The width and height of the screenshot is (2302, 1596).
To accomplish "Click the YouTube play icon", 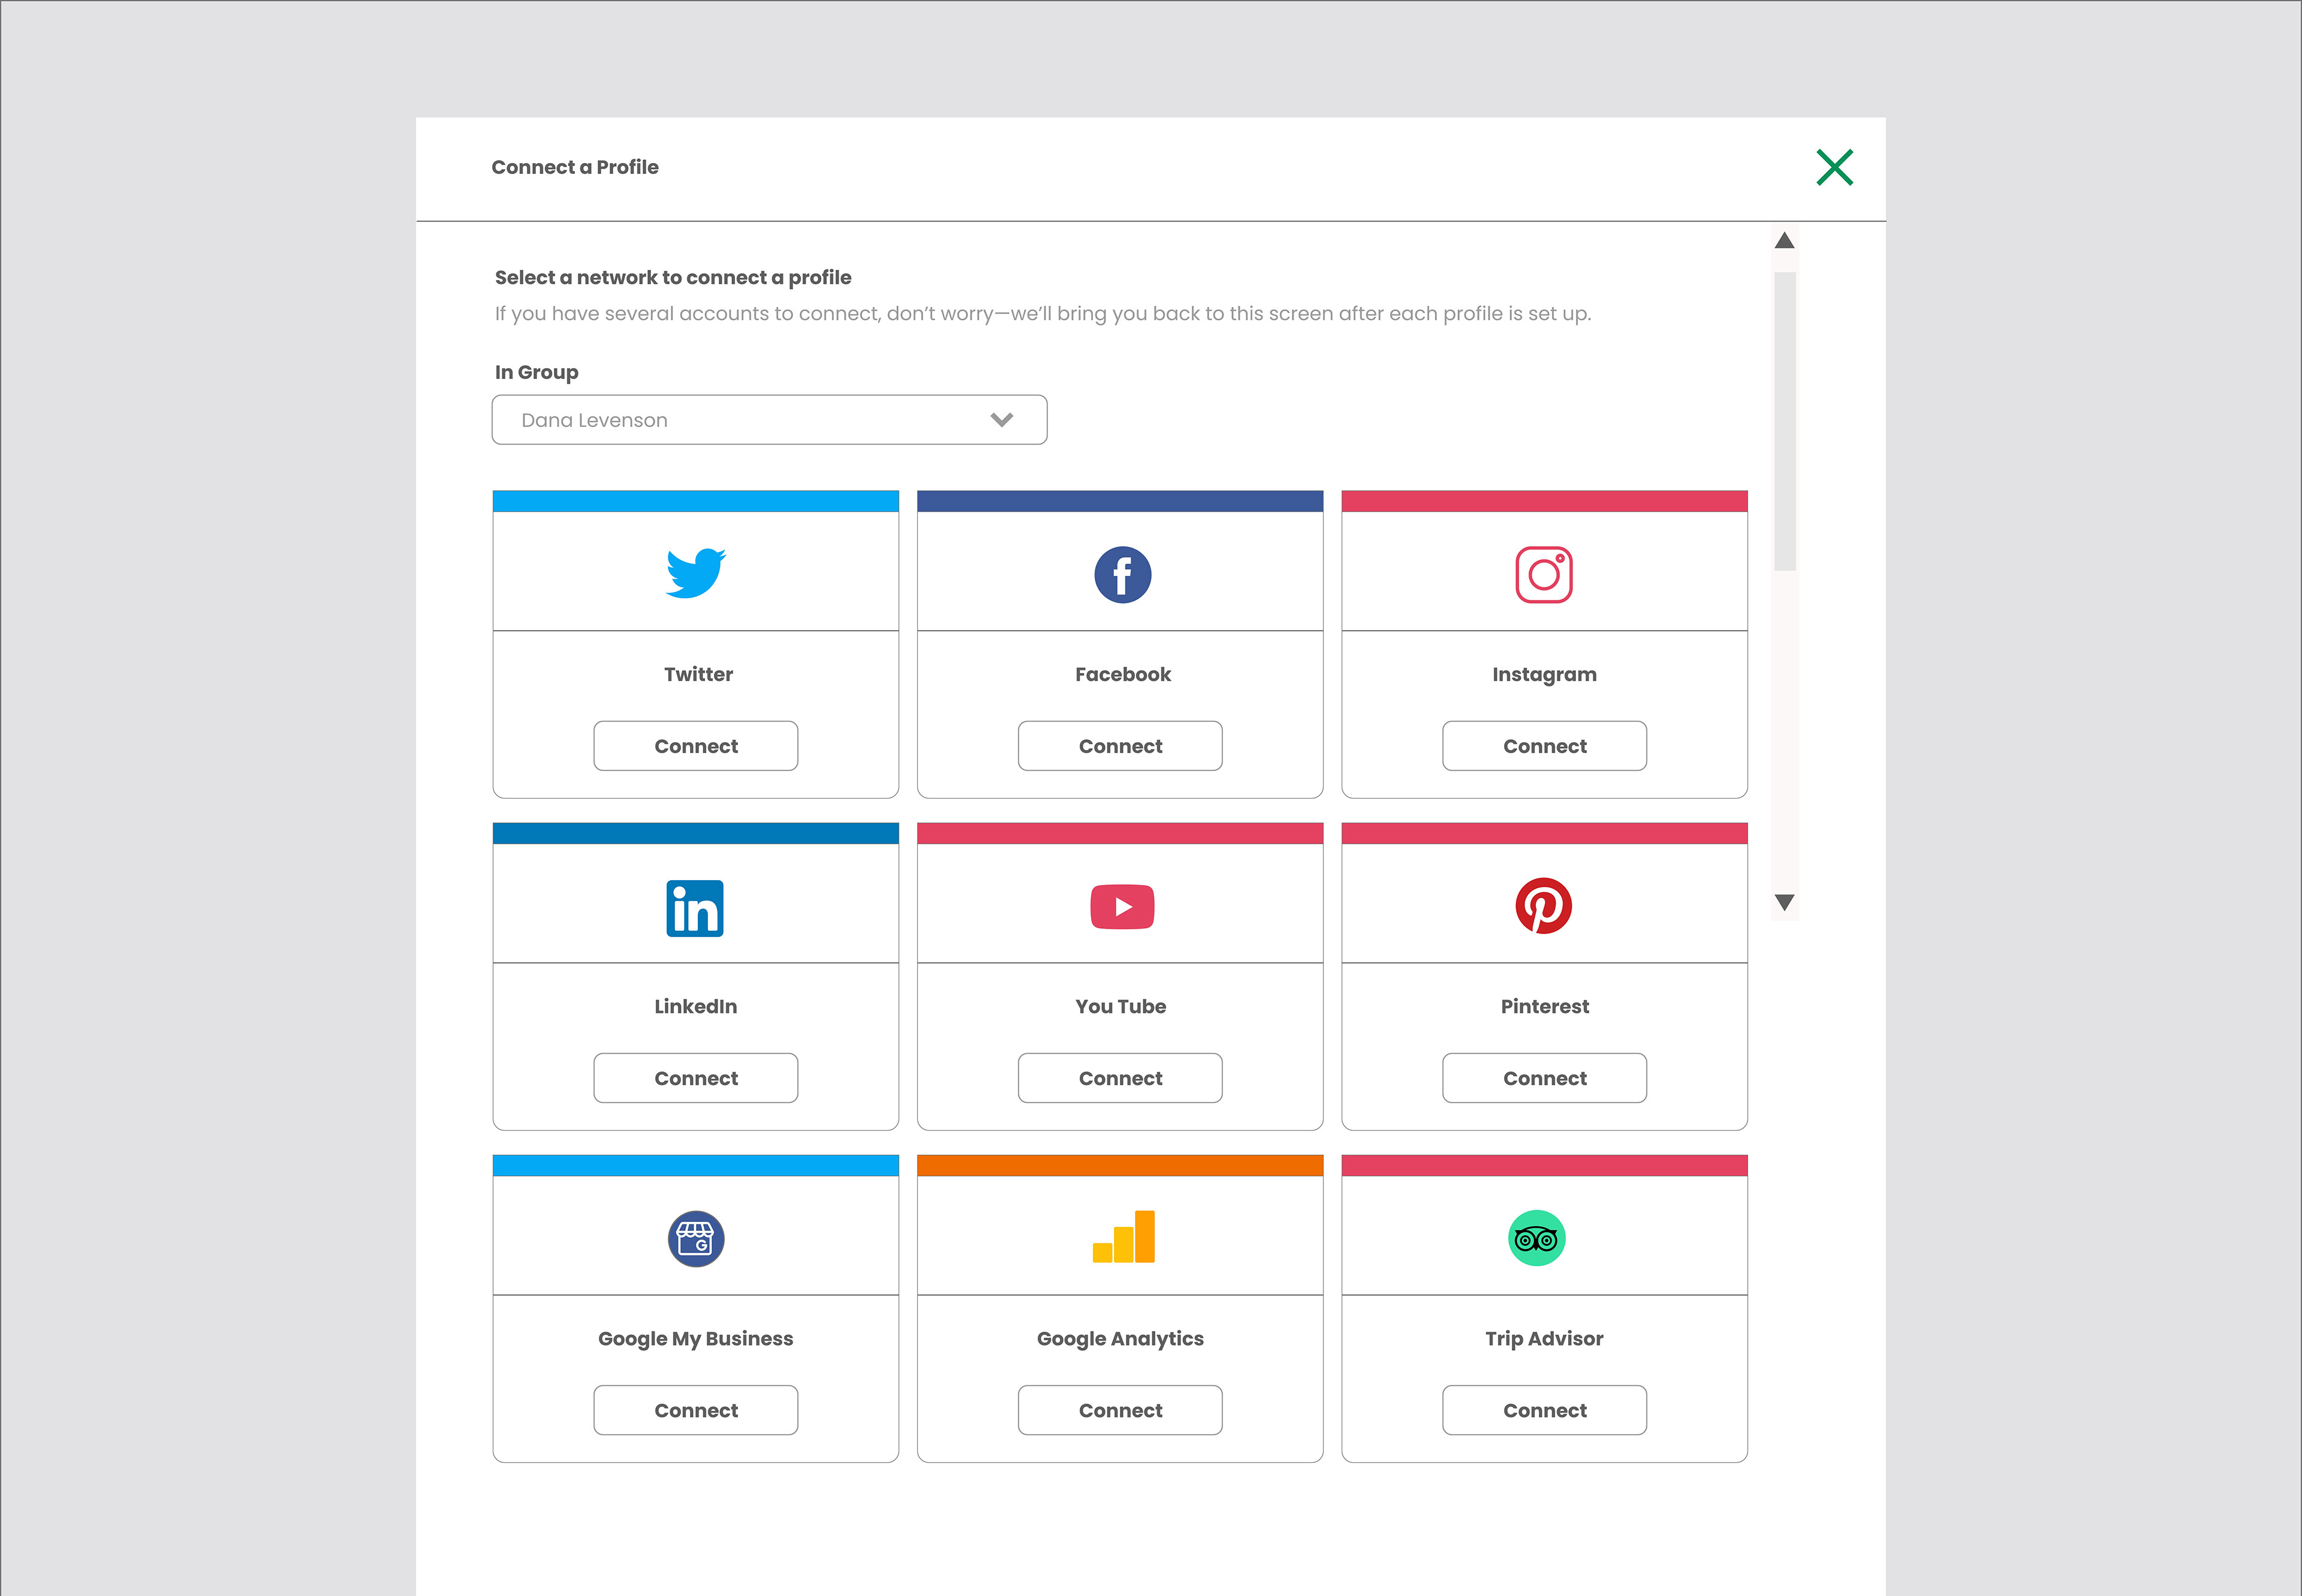I will click(1122, 907).
